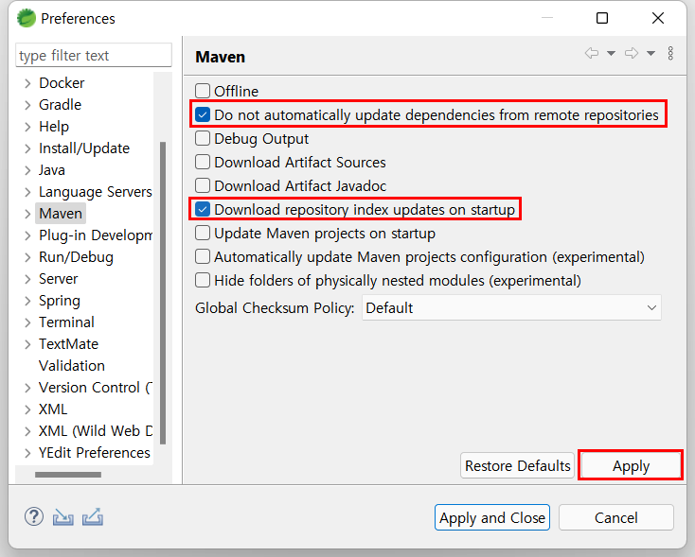This screenshot has height=557, width=695.
Task: Maximize the Preferences window
Action: tap(602, 18)
